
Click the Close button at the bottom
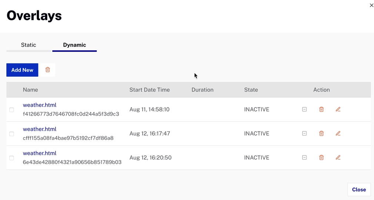[359, 190]
